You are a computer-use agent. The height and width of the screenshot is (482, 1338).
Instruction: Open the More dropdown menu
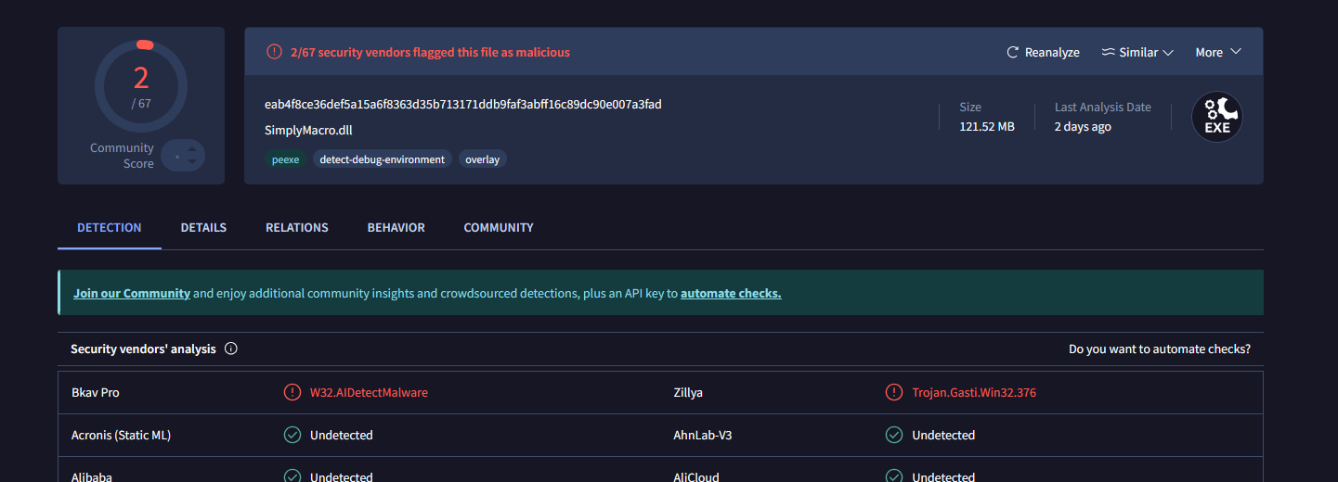coord(1218,53)
